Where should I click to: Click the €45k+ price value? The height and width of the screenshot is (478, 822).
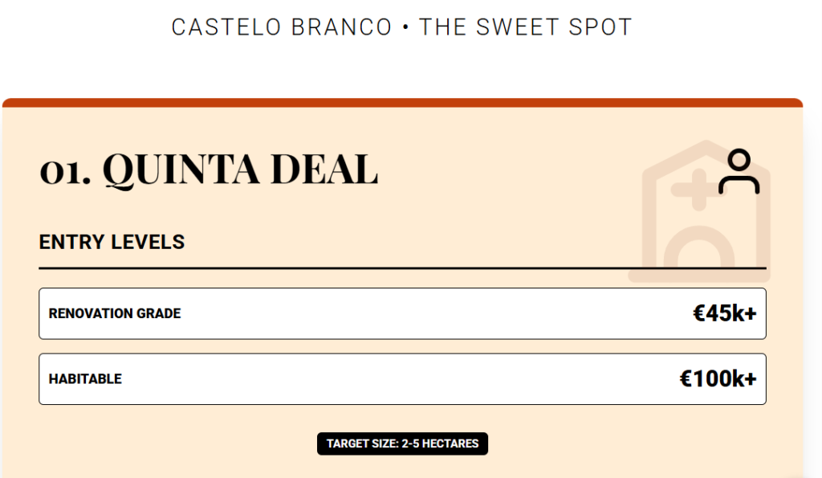[724, 313]
